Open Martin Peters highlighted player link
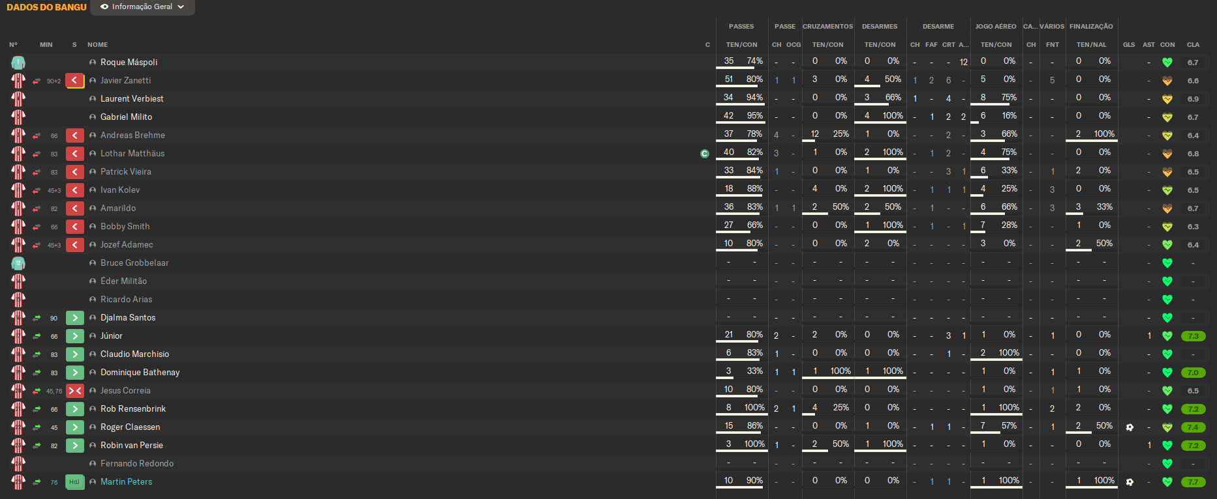Screen dimensions: 1217x499 pos(126,482)
